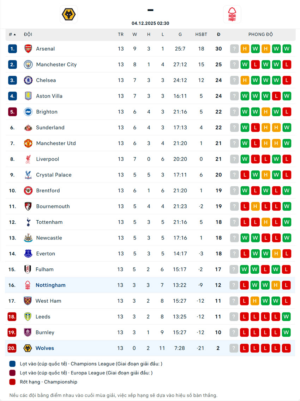This screenshot has height=401, width=300.
Task: Click Brighton's orange H form badge
Action: tap(266, 112)
